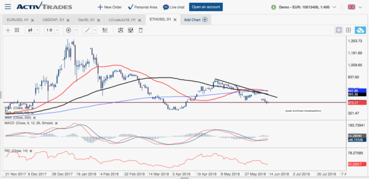Click the RSI (Close, 14) label

[x=16, y=151]
